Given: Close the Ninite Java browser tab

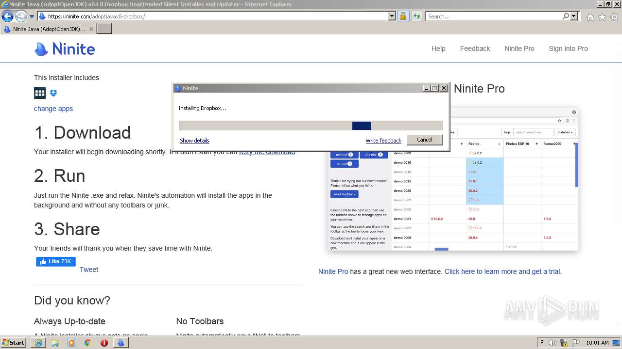Looking at the screenshot, I should (x=91, y=29).
